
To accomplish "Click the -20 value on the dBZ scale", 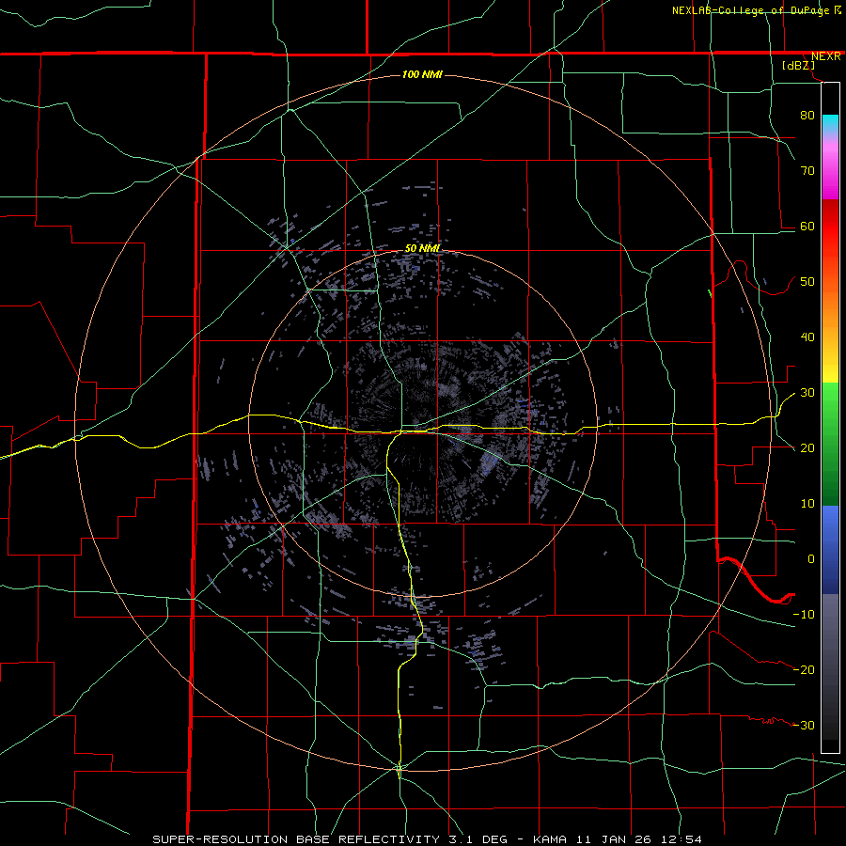I will (x=804, y=669).
